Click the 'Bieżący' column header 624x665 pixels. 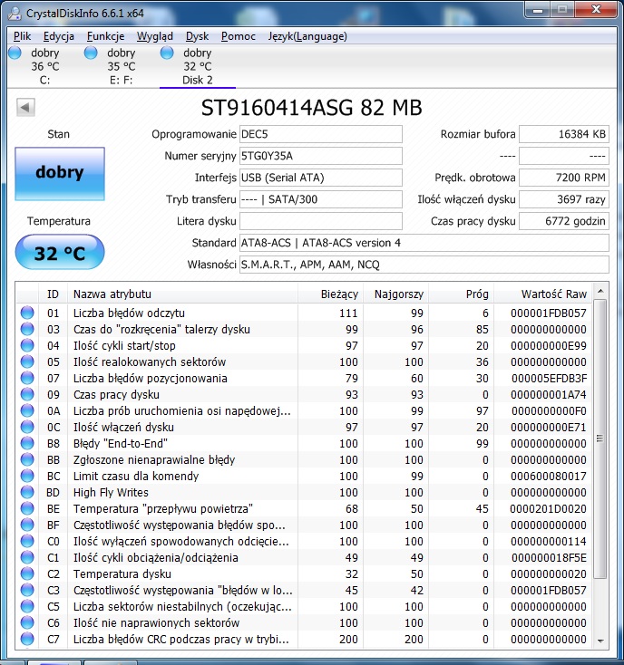(x=331, y=294)
